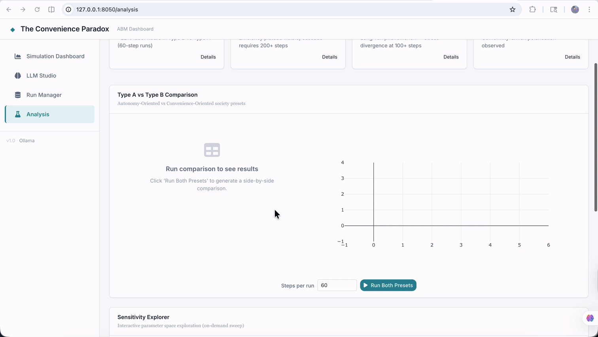
Task: Click the 'Autonomy-Oriented vs Convenience-Oriented' subtitle
Action: click(x=181, y=103)
